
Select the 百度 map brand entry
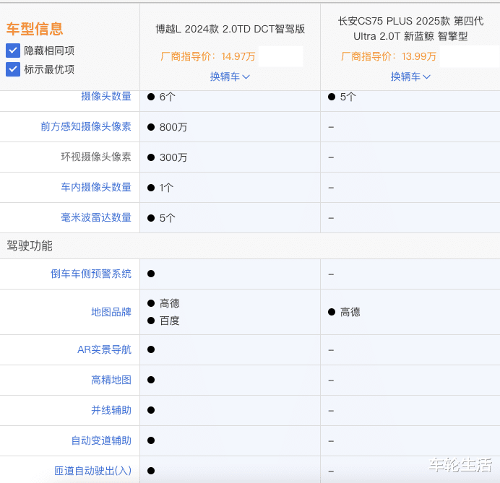pos(169,321)
